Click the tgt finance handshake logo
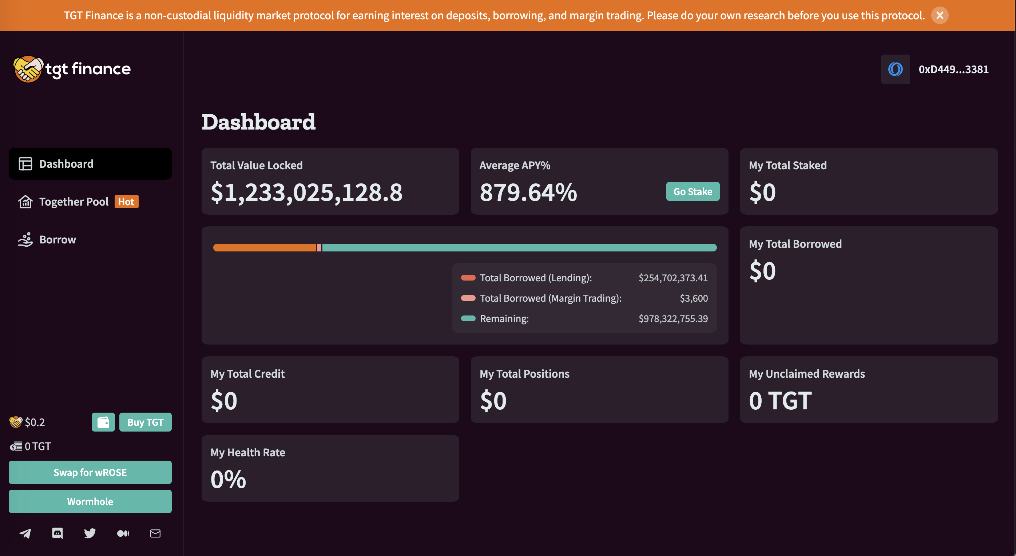This screenshot has height=556, width=1016. (x=28, y=69)
